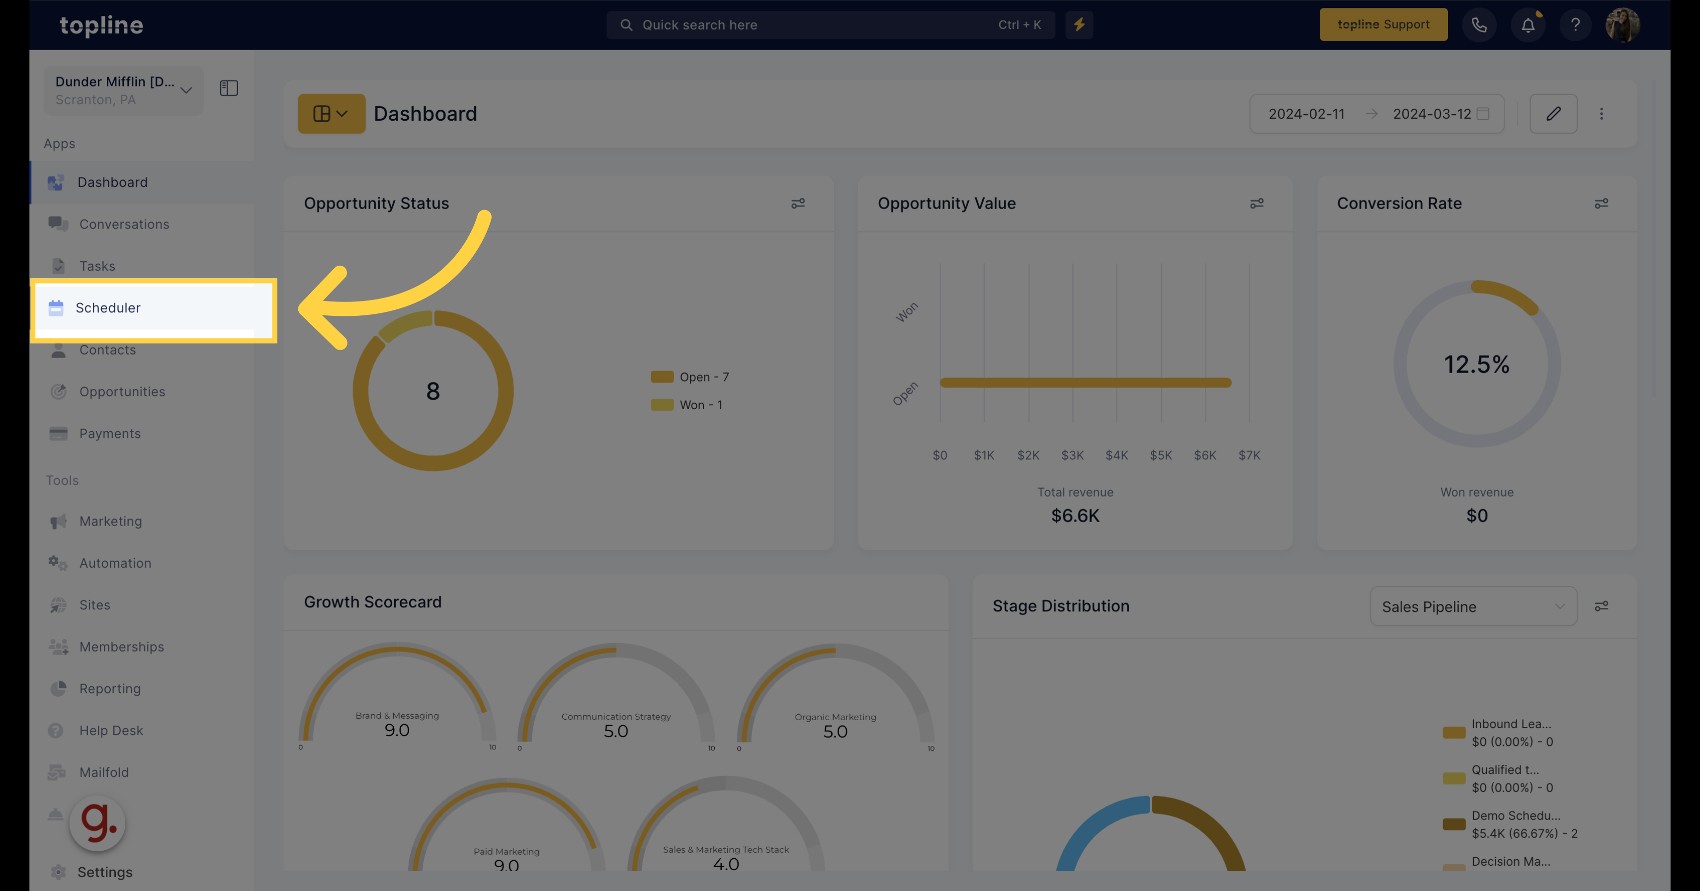Click the Opportunity Status donut chart
This screenshot has height=891, width=1700.
[433, 390]
